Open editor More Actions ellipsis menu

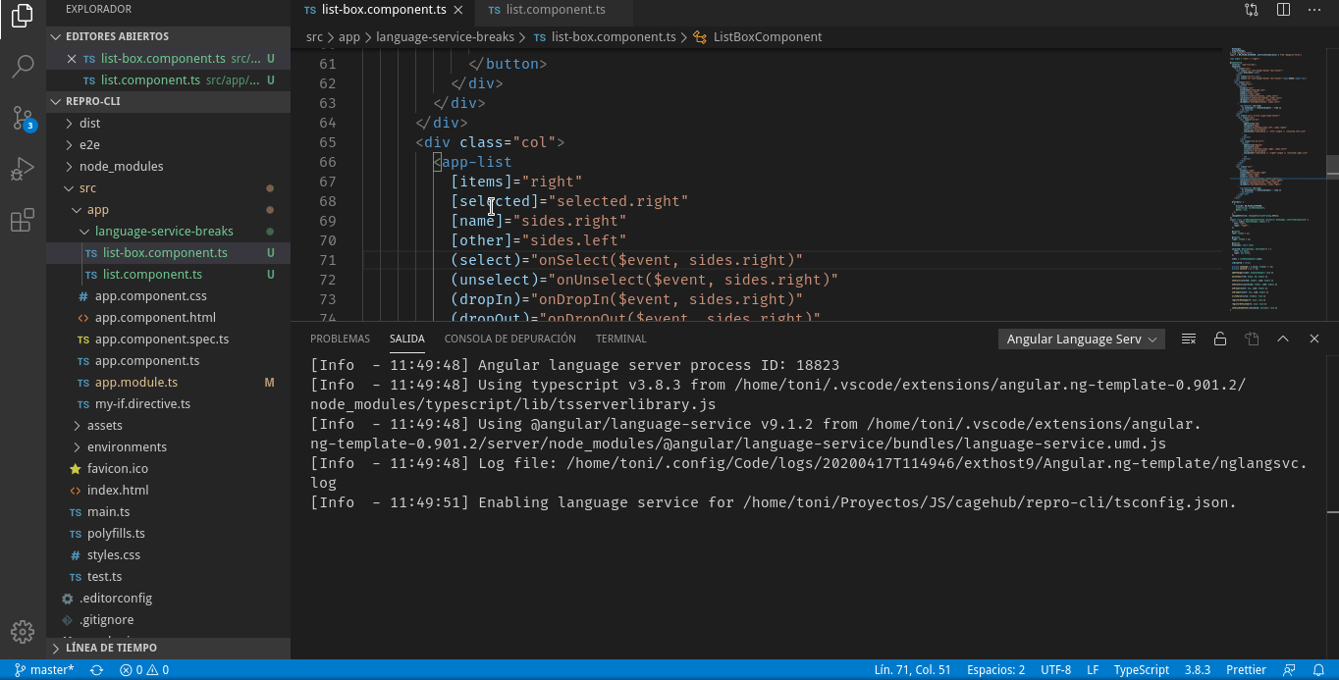tap(1314, 10)
